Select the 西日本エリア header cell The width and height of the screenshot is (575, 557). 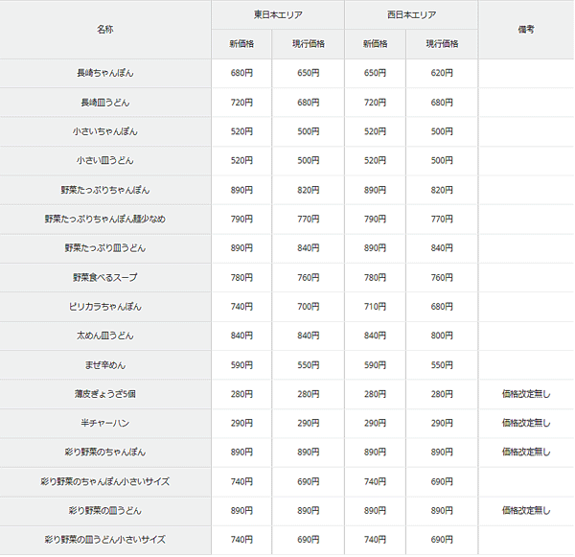(x=411, y=14)
